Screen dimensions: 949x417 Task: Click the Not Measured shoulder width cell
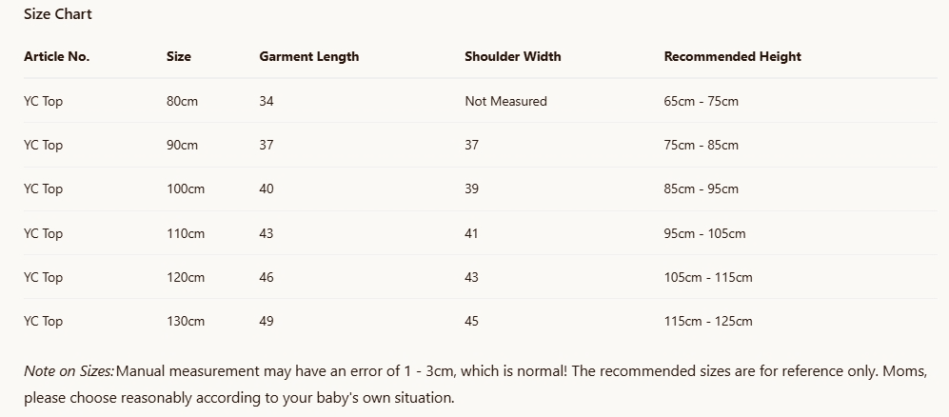pyautogui.click(x=505, y=101)
